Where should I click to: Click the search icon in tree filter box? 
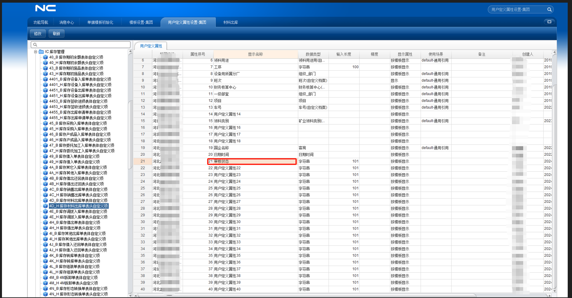pos(35,44)
